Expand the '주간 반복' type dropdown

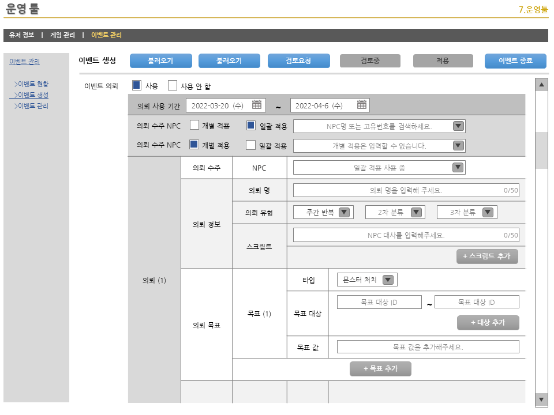click(345, 212)
